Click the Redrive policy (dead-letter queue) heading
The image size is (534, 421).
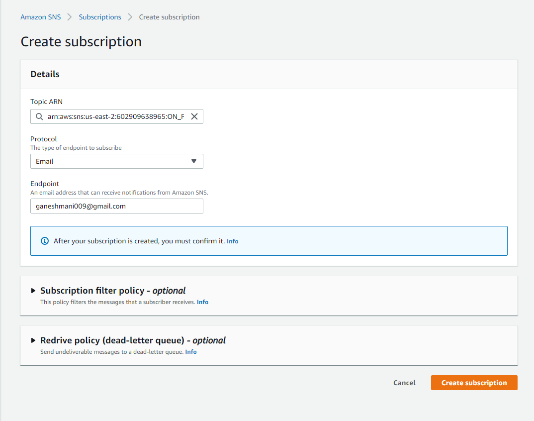tap(133, 340)
